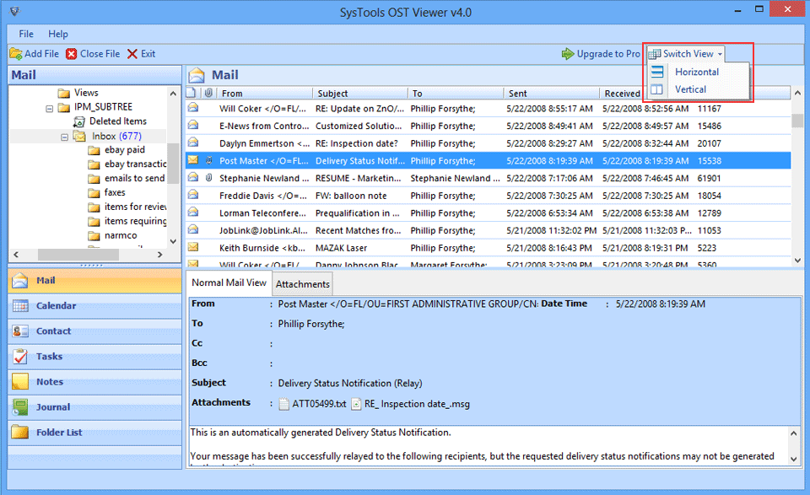Sort mail list by Subject column
This screenshot has height=495, width=810.
click(x=360, y=94)
